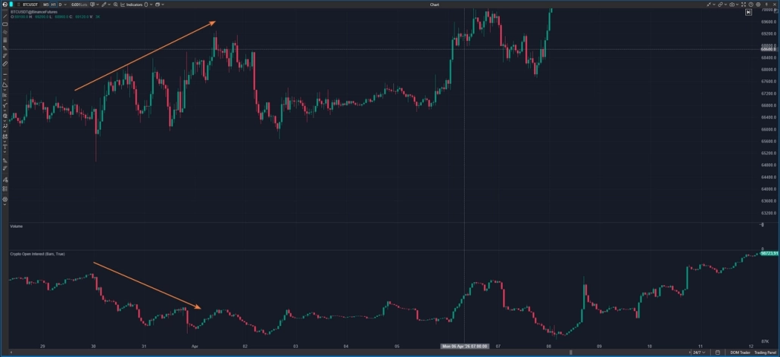Choose the ruler measurement tool
780x357 pixels.
[x=5, y=64]
